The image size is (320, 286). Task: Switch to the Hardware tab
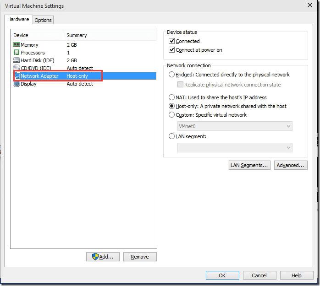coord(18,19)
